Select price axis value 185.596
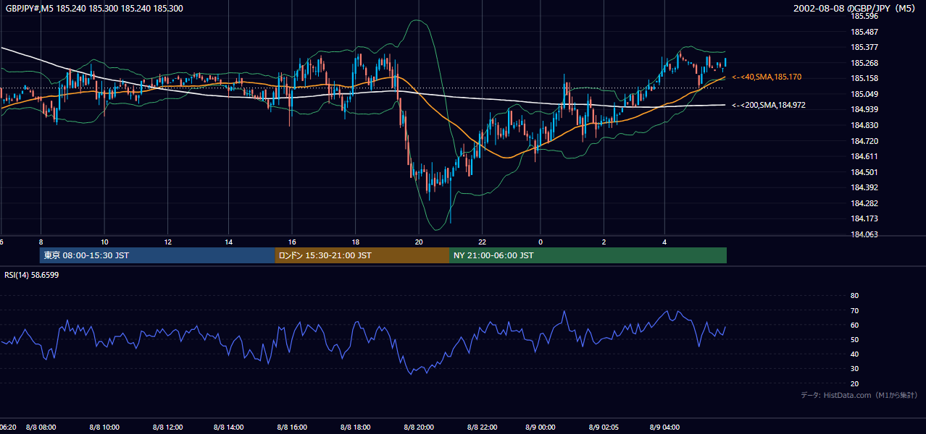Viewport: 926px width, 434px height. pos(864,16)
